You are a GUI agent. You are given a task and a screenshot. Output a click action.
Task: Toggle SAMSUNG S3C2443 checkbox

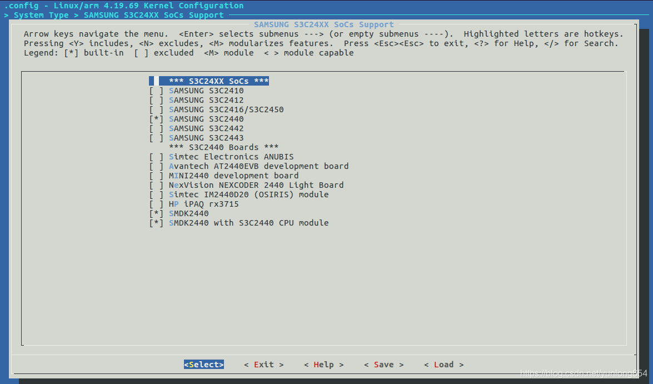tap(156, 138)
